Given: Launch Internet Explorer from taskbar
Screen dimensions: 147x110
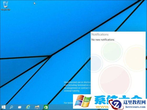Looking at the screenshot, I should click(x=28, y=107).
